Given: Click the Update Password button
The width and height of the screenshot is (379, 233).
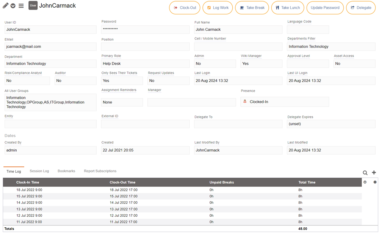Looking at the screenshot, I should pyautogui.click(x=325, y=8).
